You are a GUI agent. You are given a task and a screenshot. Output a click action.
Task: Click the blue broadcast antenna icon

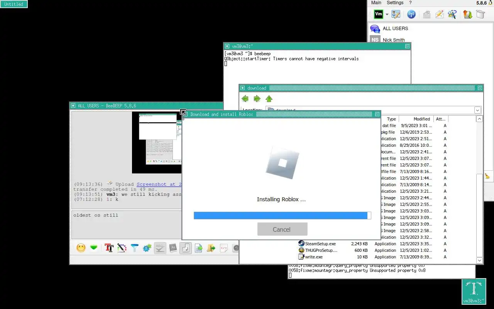coord(411,15)
